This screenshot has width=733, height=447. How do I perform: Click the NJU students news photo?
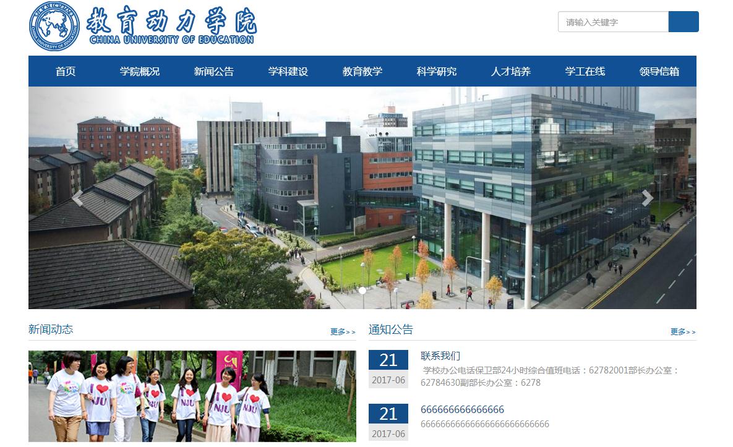tap(192, 396)
